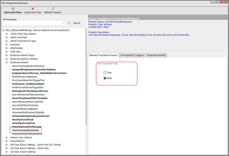Screen dimensions: 229x156
Task: Select the True radio button
Action: (x=105, y=73)
